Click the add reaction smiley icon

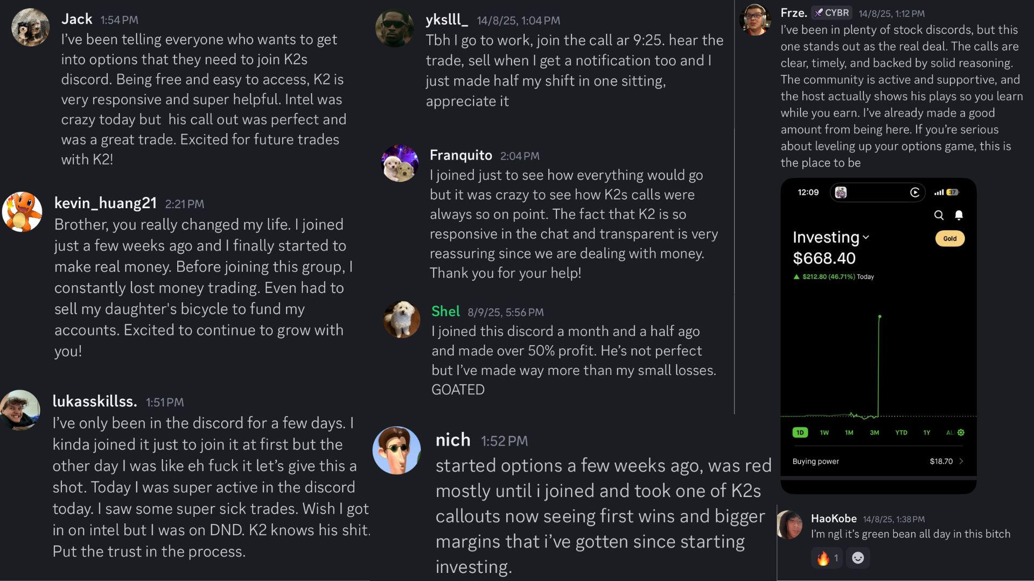(x=858, y=558)
